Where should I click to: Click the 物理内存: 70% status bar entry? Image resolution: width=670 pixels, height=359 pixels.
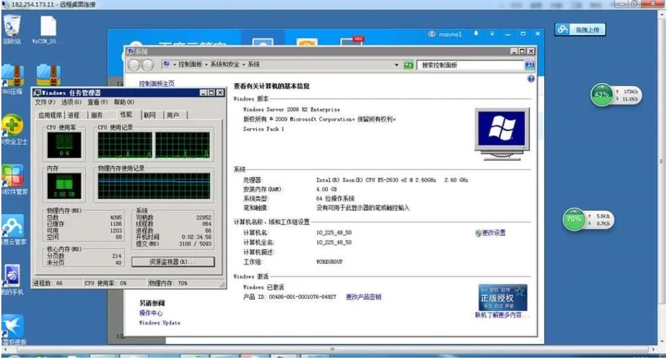point(168,283)
